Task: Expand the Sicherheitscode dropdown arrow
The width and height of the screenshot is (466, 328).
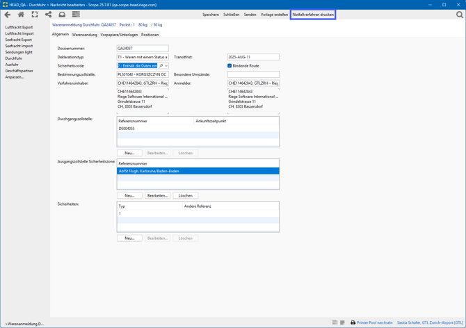Action: coord(166,66)
